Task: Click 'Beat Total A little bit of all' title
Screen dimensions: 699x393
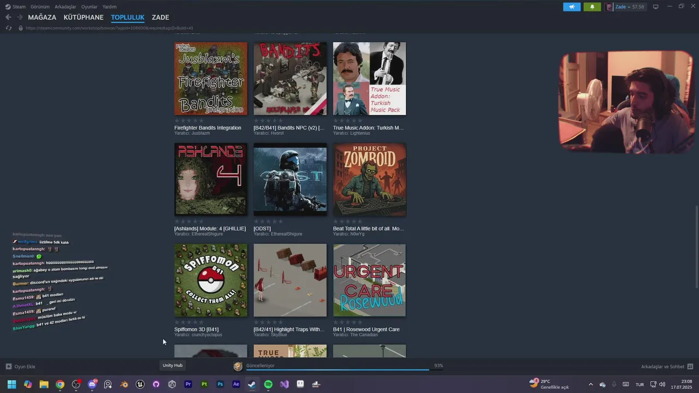Action: click(x=369, y=229)
